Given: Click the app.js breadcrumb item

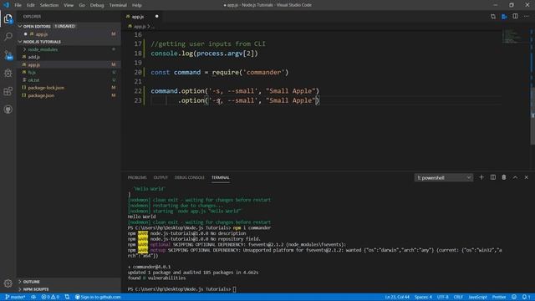Looking at the screenshot, I should pyautogui.click(x=140, y=26).
